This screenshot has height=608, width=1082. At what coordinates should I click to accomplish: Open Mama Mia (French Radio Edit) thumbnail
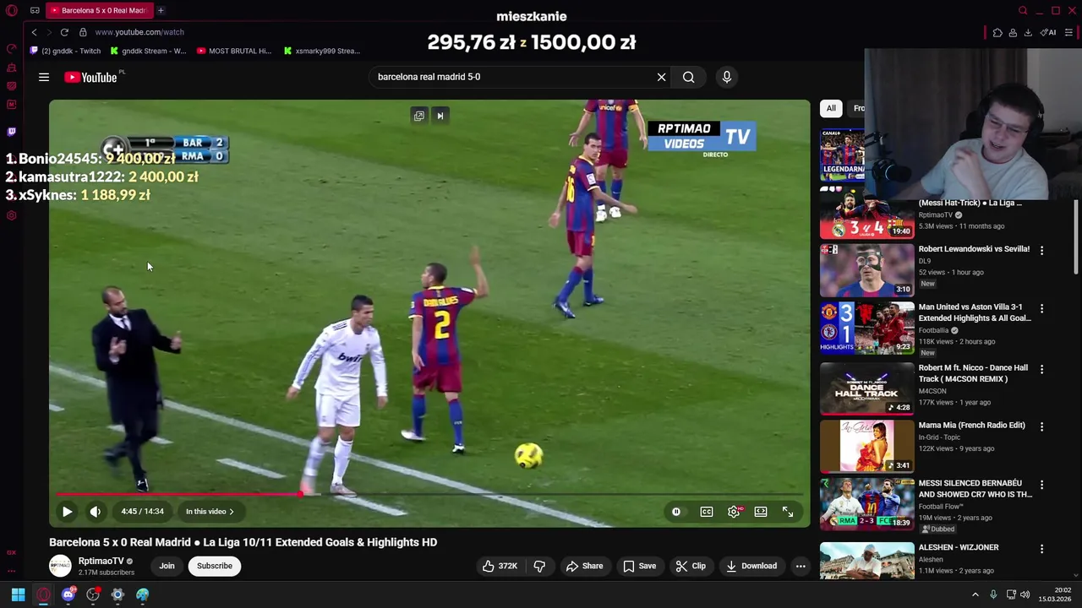tap(867, 446)
